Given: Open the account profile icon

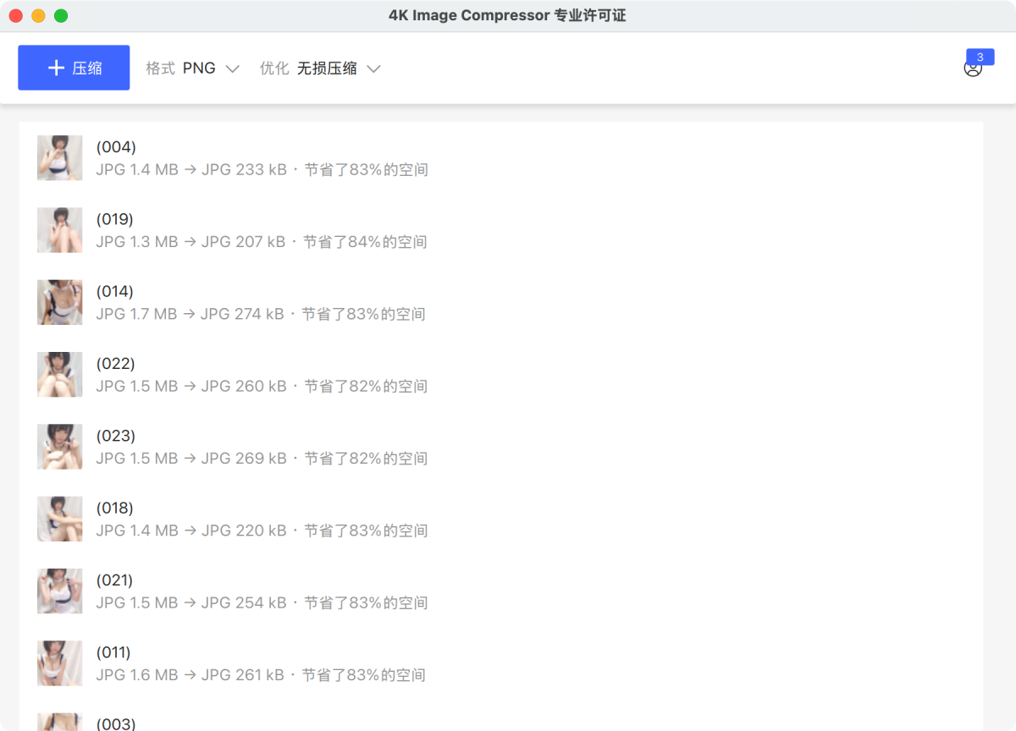Looking at the screenshot, I should [972, 69].
